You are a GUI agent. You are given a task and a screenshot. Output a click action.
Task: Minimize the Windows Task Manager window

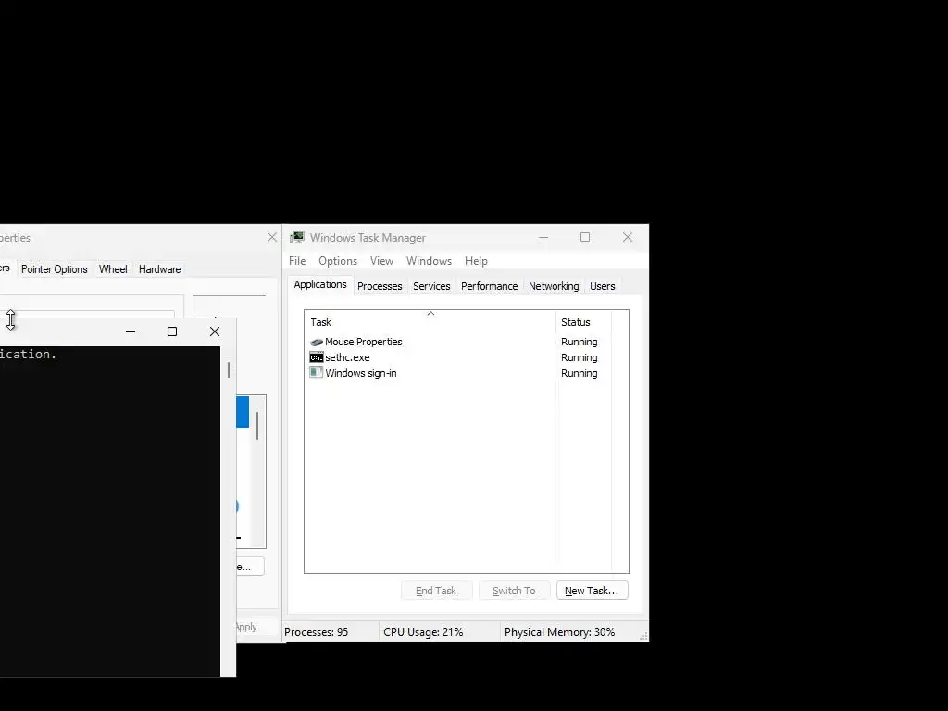[543, 238]
